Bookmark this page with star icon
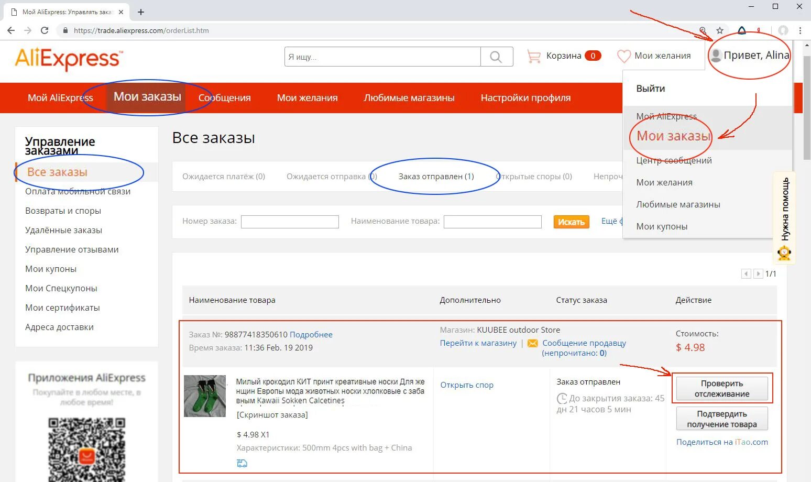811x482 pixels. pos(720,30)
